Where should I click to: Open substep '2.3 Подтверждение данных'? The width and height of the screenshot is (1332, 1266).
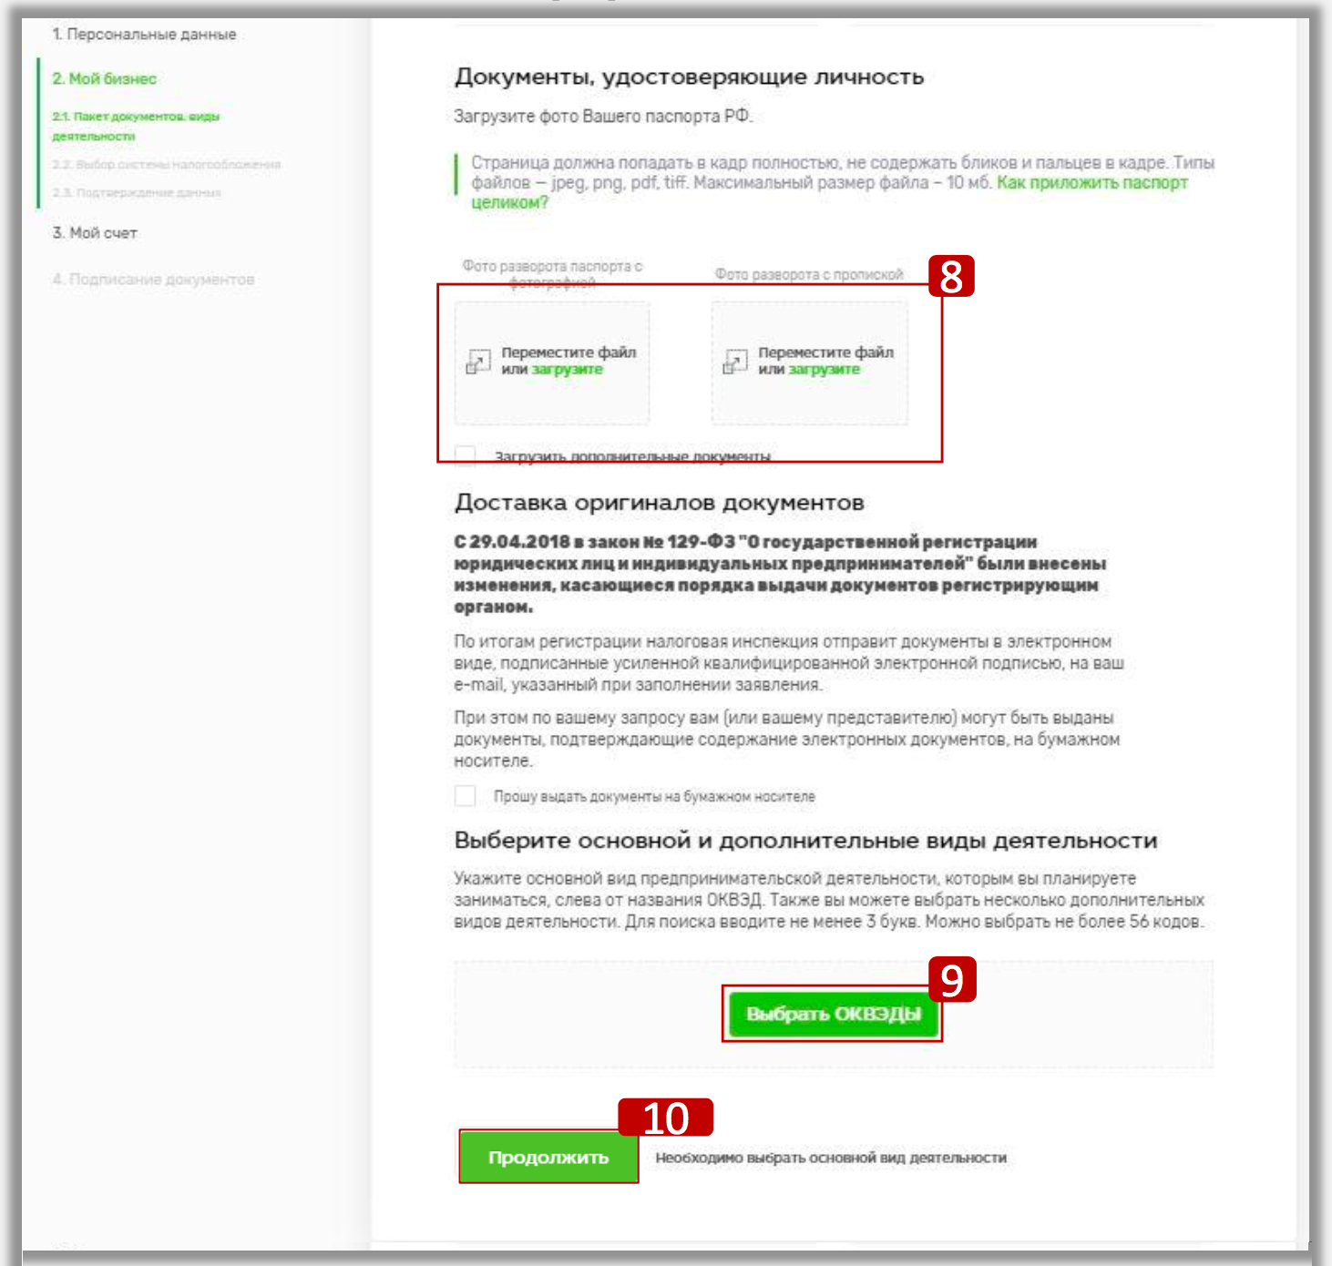[x=137, y=193]
